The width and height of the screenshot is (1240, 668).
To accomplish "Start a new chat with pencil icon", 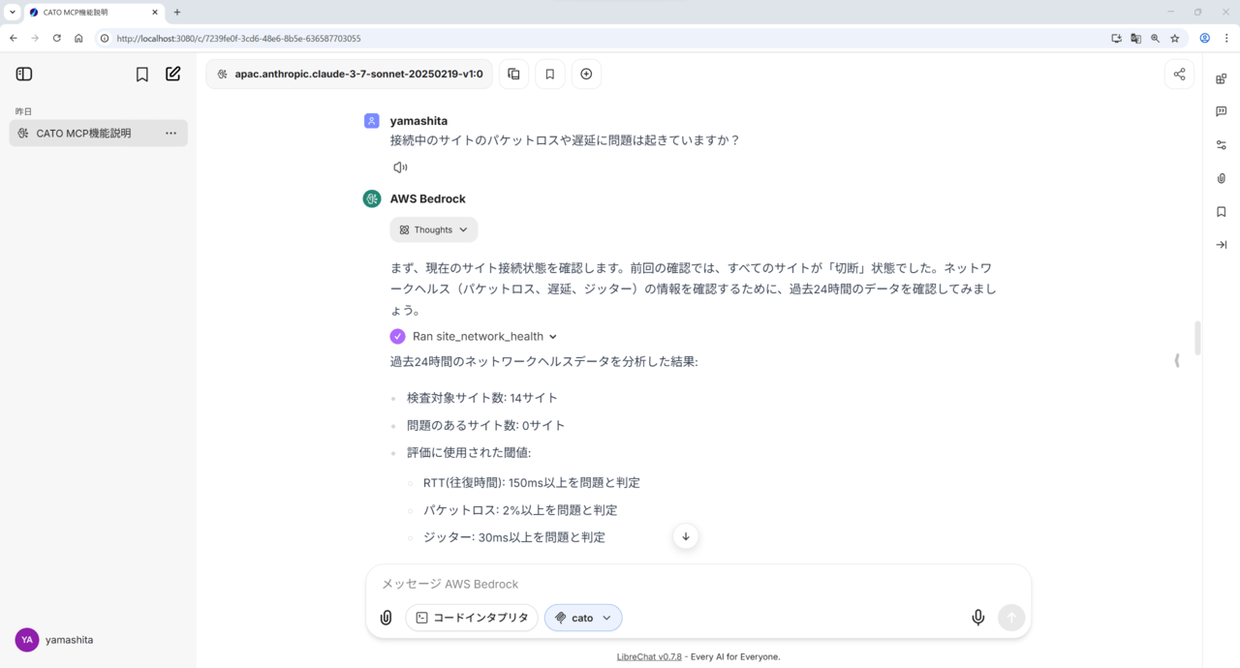I will coord(173,74).
